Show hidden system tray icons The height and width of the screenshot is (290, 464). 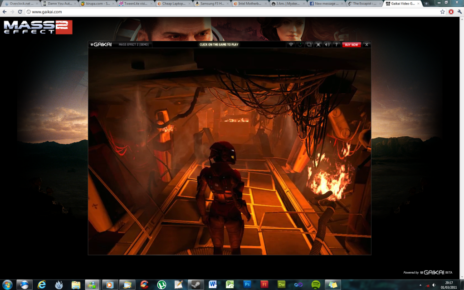pos(420,285)
